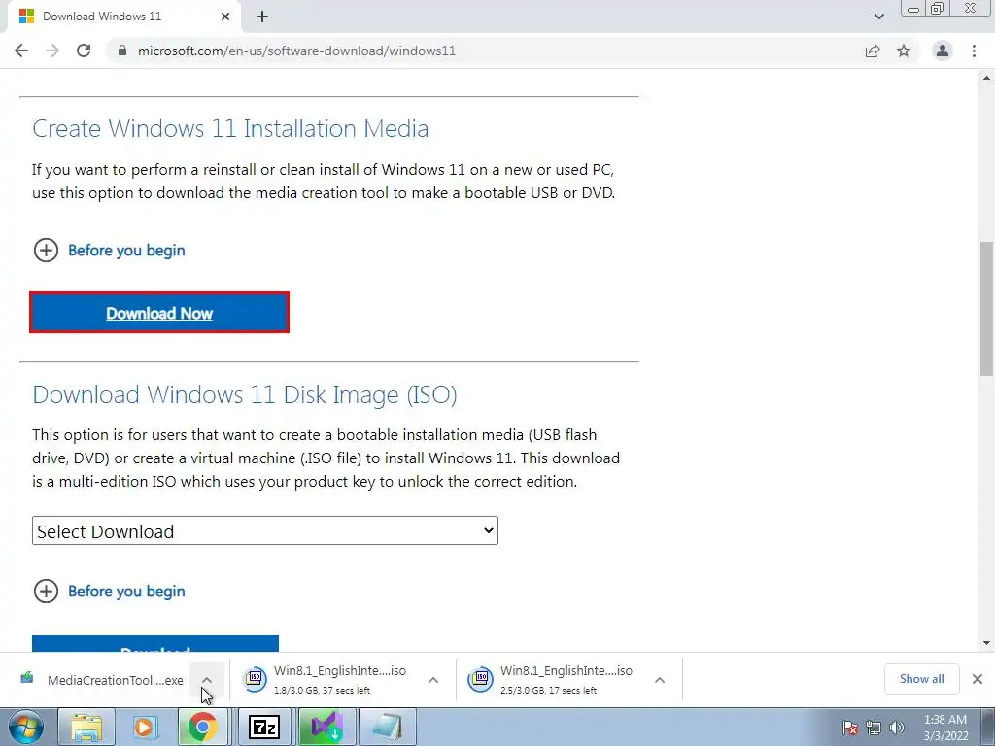Viewport: 995px width, 746px height.
Task: Launch Windows Media Player from taskbar
Action: [x=144, y=727]
